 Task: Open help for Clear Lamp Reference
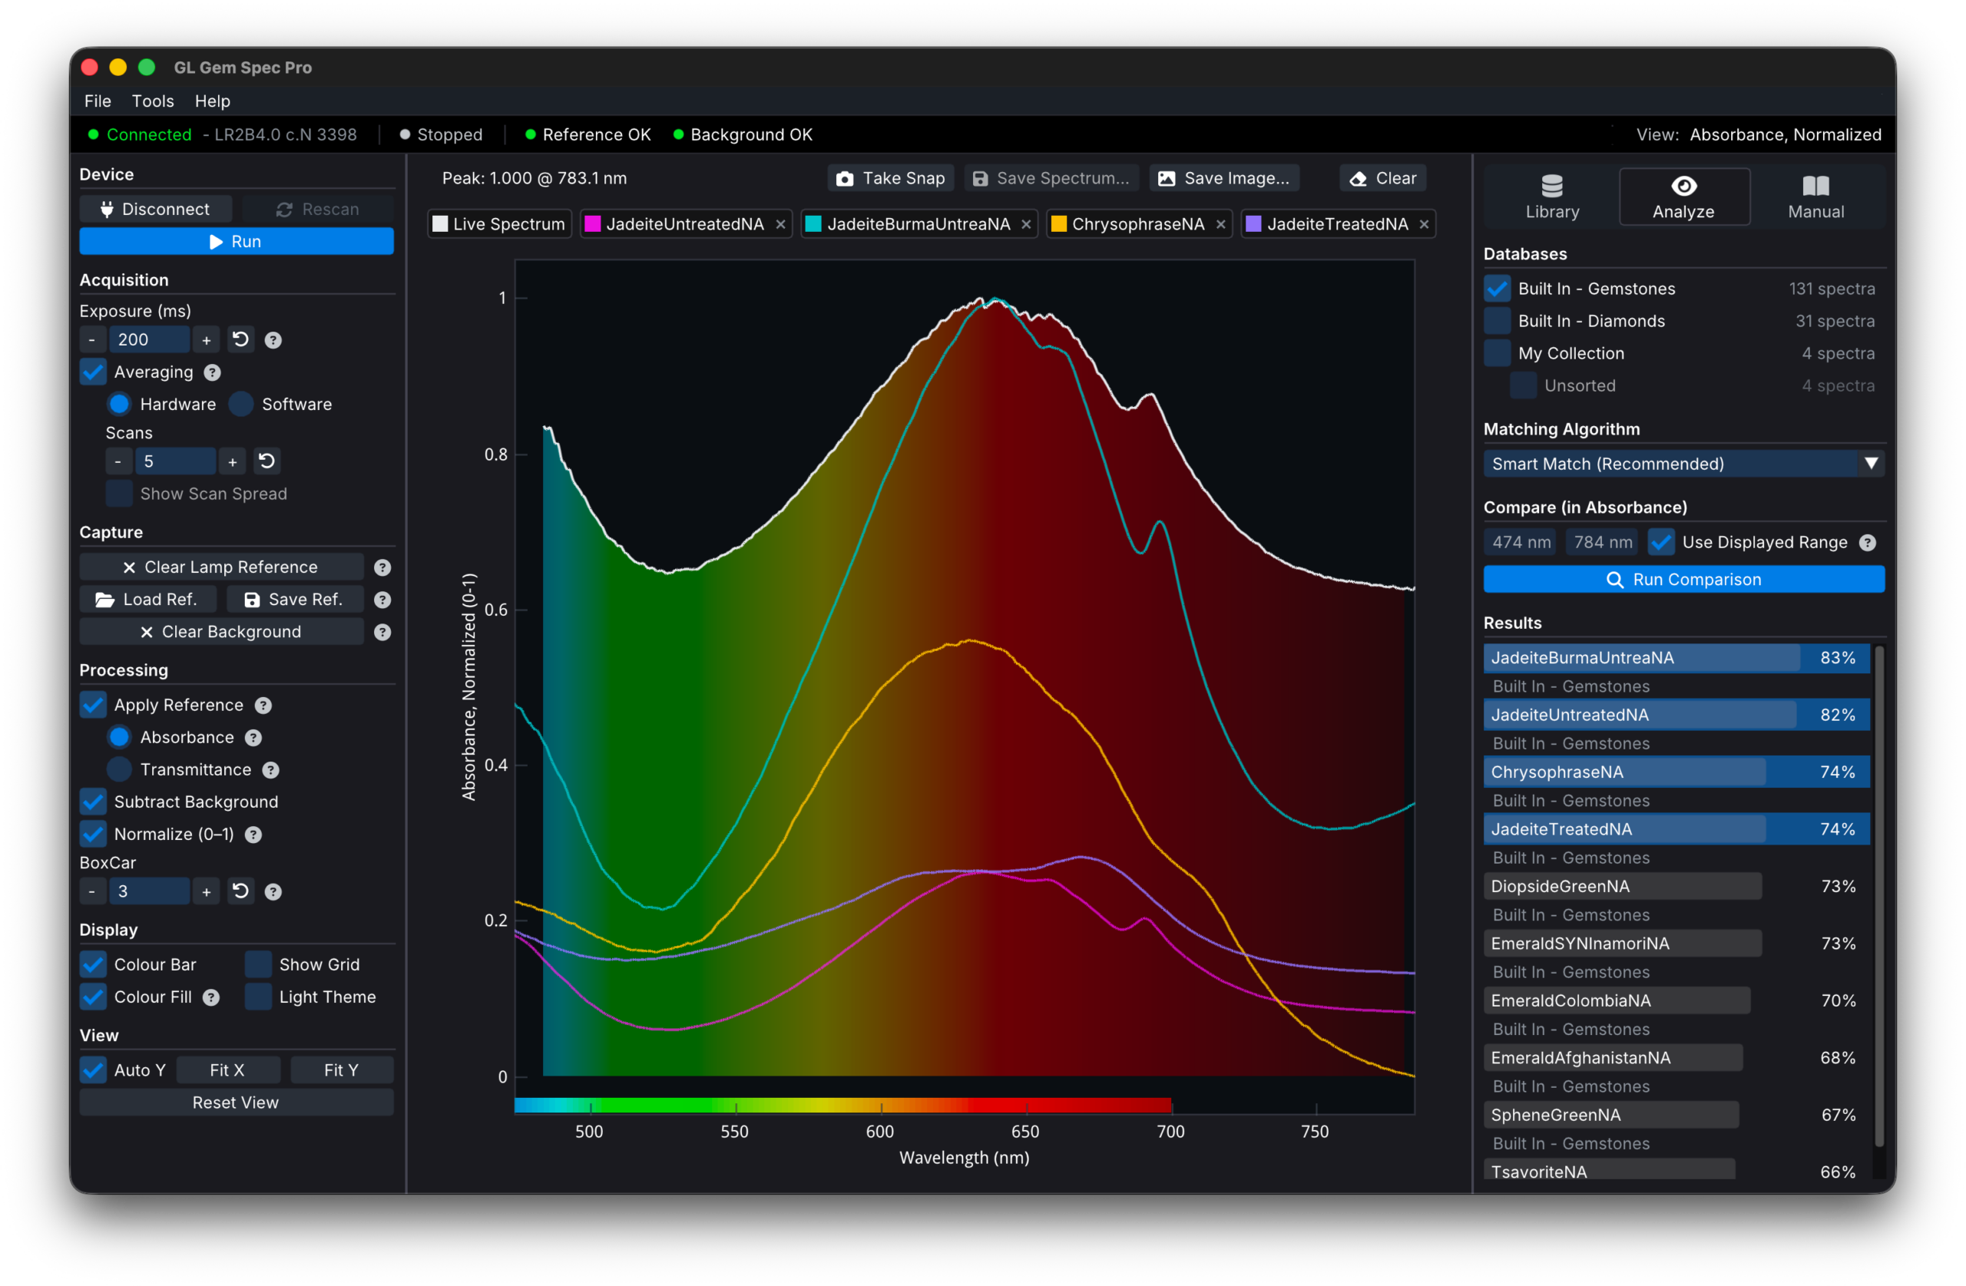click(x=382, y=567)
